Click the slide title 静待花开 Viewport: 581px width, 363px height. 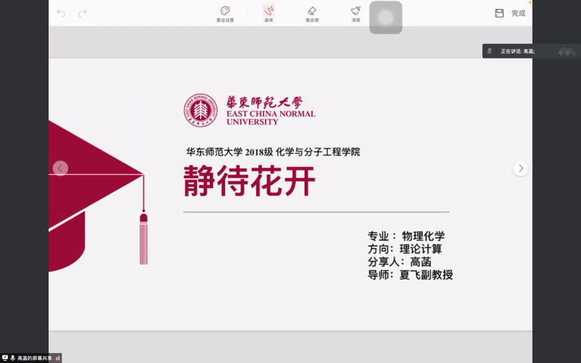pos(249,181)
